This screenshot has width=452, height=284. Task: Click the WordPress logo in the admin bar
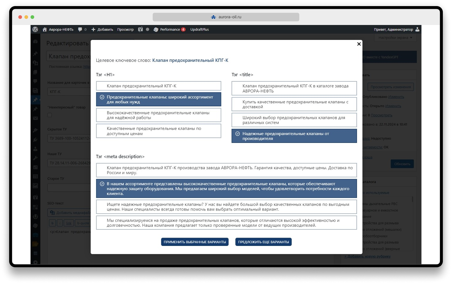pyautogui.click(x=35, y=30)
